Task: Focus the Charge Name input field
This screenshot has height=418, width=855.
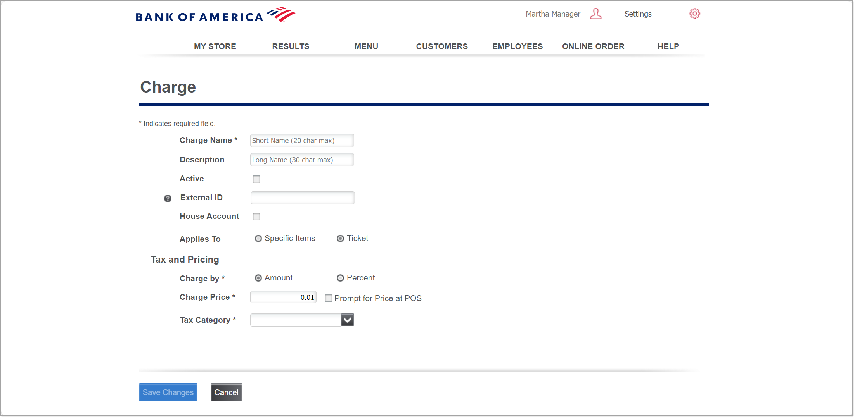Action: (x=302, y=141)
